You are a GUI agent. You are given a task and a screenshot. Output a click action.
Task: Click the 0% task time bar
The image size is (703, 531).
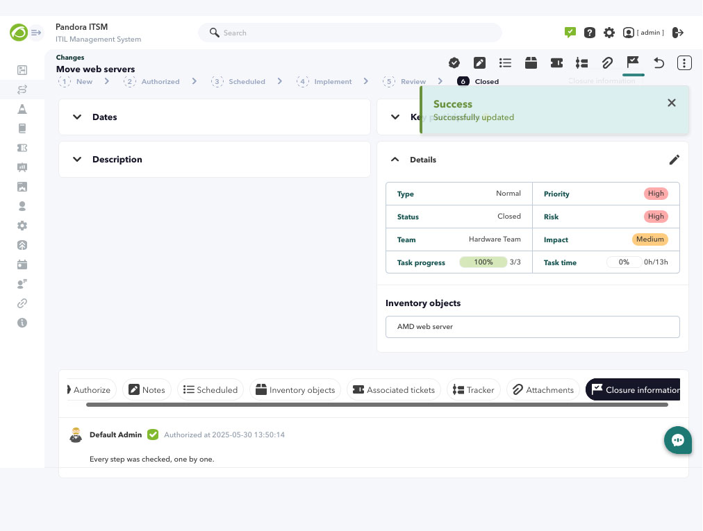[x=624, y=262]
